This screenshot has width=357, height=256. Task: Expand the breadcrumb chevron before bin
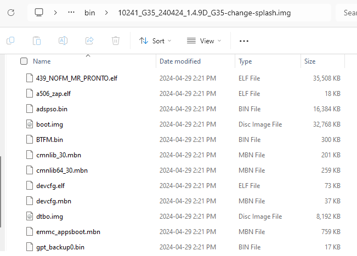point(55,12)
